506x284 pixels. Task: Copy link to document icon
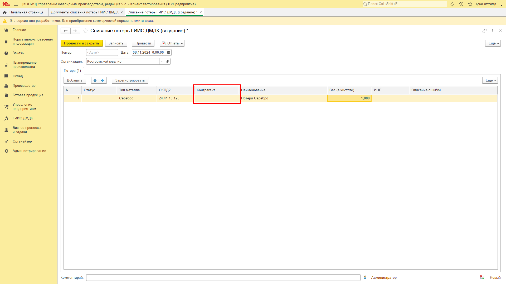[x=484, y=31]
